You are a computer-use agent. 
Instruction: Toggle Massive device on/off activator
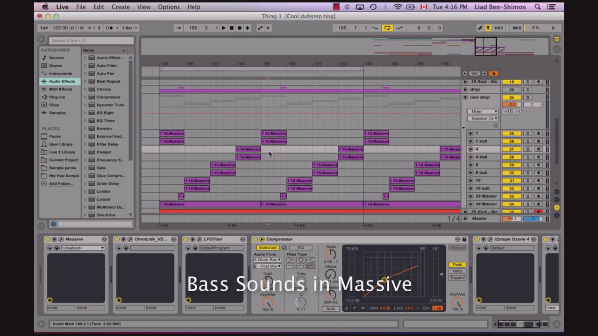[x=48, y=239]
